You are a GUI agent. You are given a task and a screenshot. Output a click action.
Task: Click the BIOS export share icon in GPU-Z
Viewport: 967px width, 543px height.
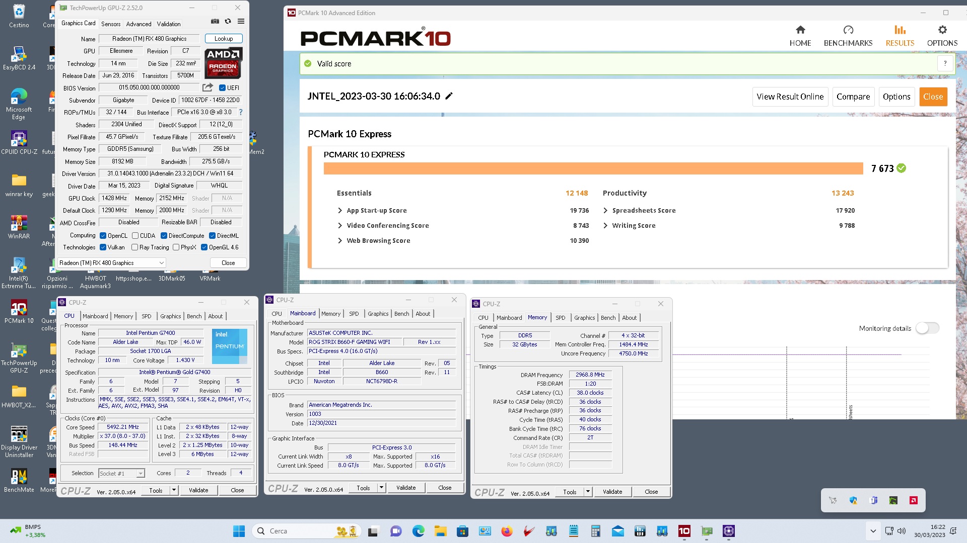tap(208, 87)
